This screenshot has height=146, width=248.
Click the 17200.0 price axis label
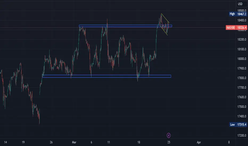click(x=242, y=135)
